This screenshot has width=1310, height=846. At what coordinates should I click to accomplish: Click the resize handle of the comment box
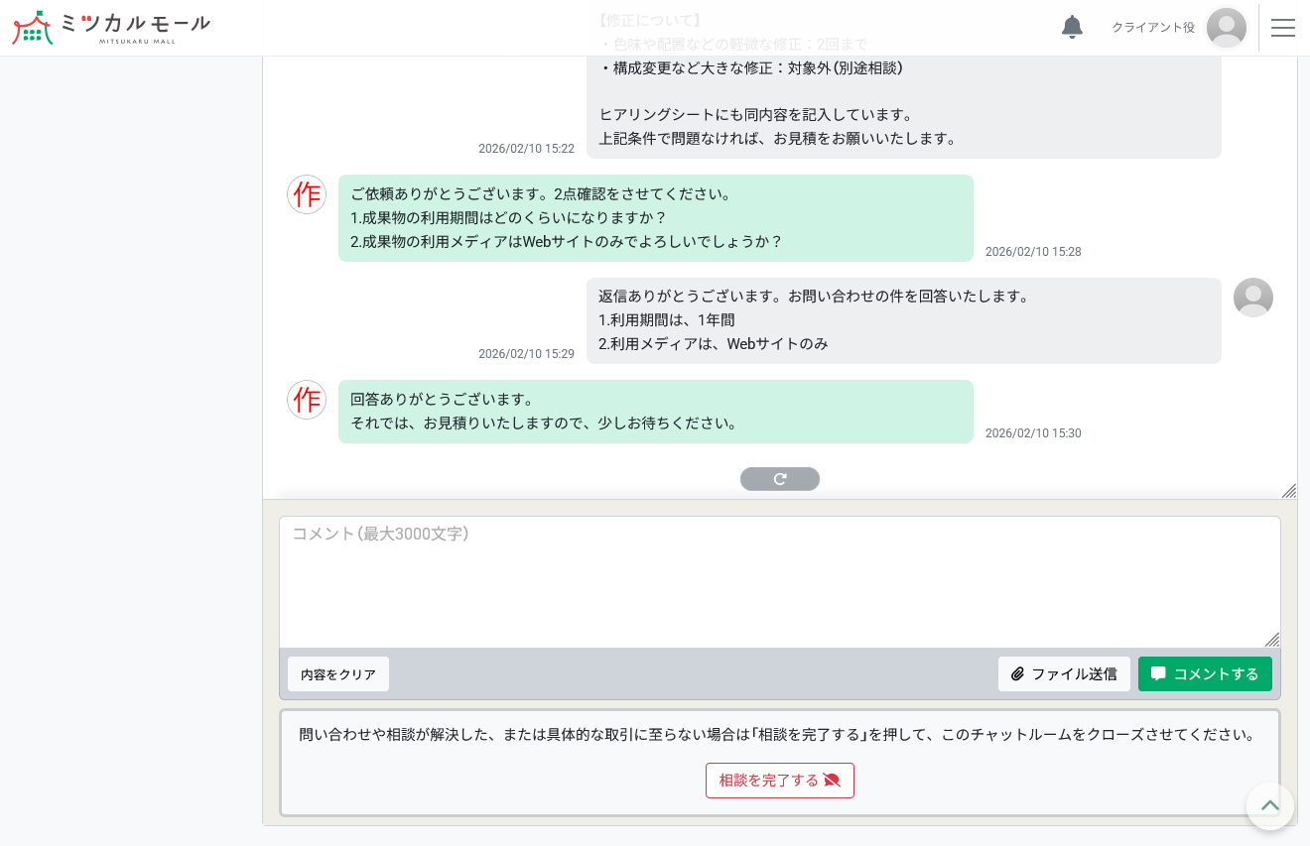[1272, 640]
